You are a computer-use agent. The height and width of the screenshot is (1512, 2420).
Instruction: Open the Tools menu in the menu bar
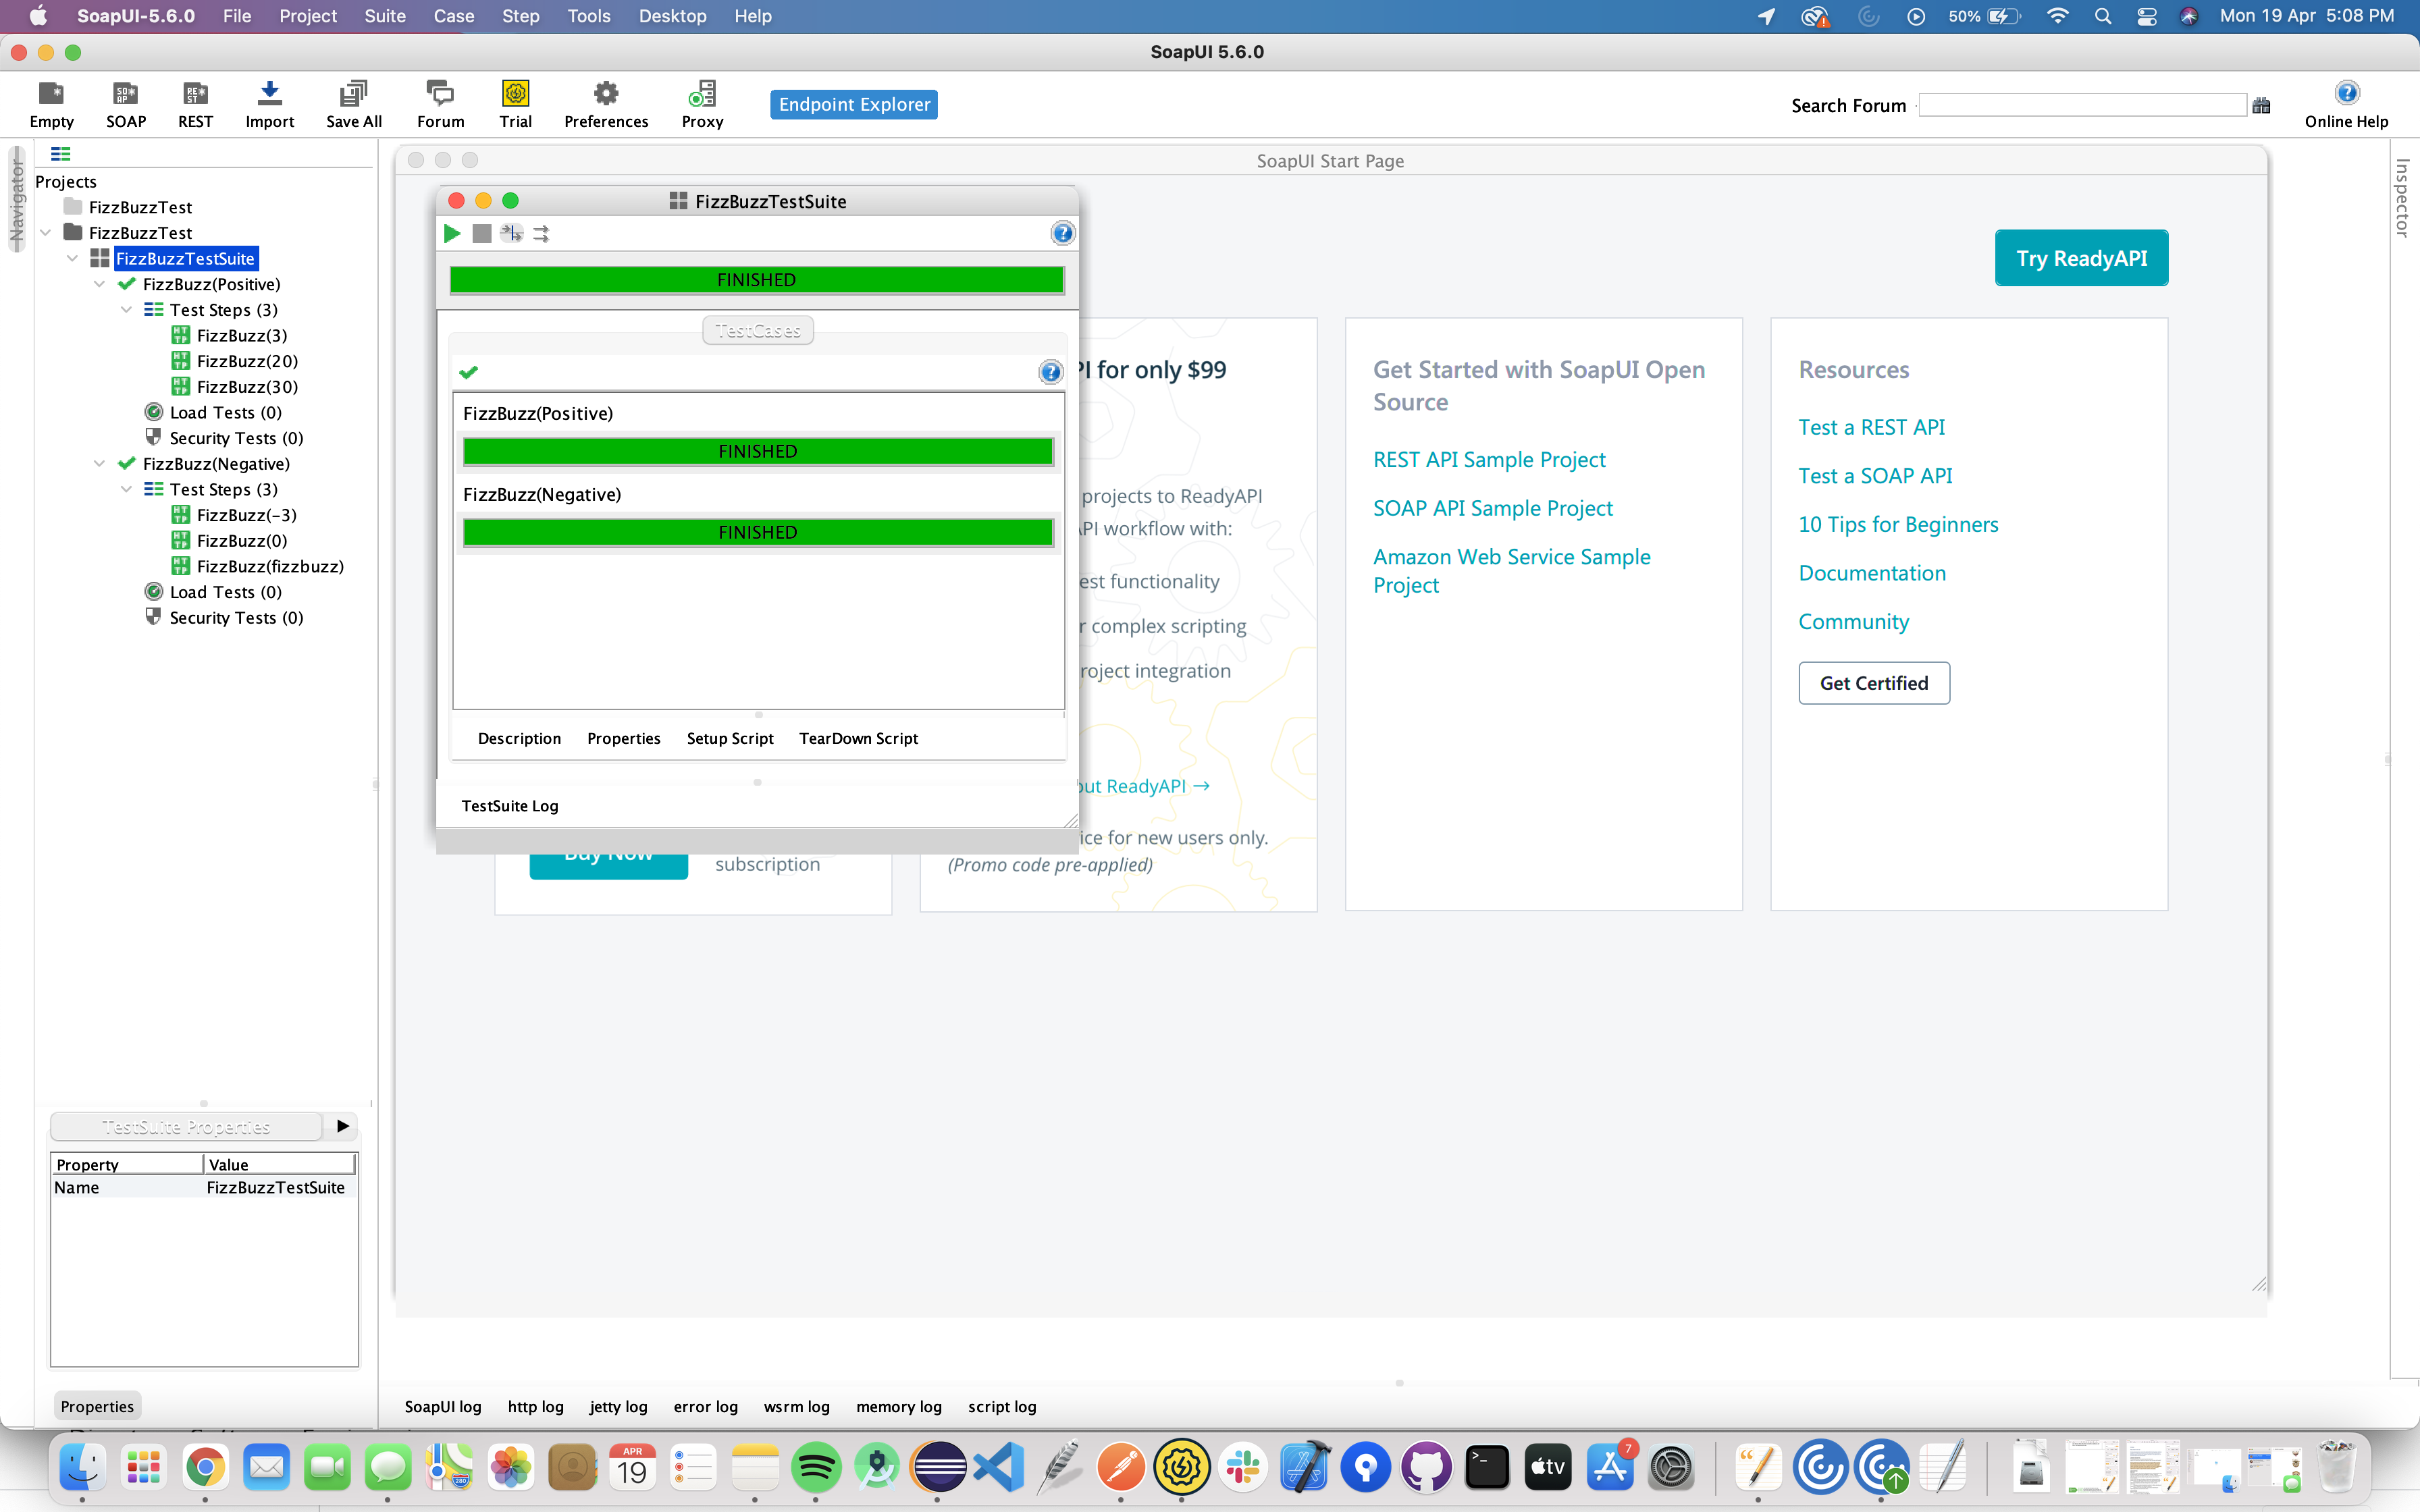pos(588,16)
